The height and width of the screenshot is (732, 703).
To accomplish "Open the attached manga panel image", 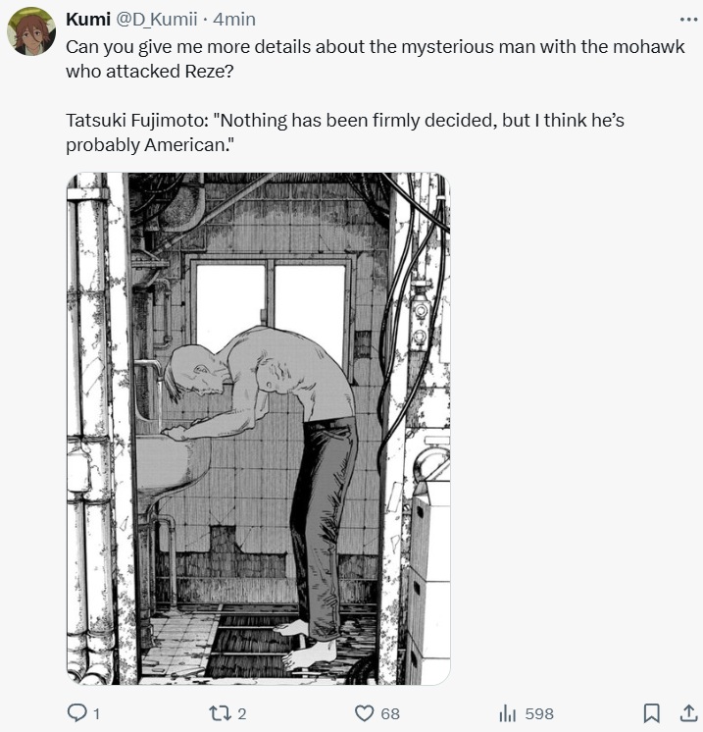I will pyautogui.click(x=259, y=429).
